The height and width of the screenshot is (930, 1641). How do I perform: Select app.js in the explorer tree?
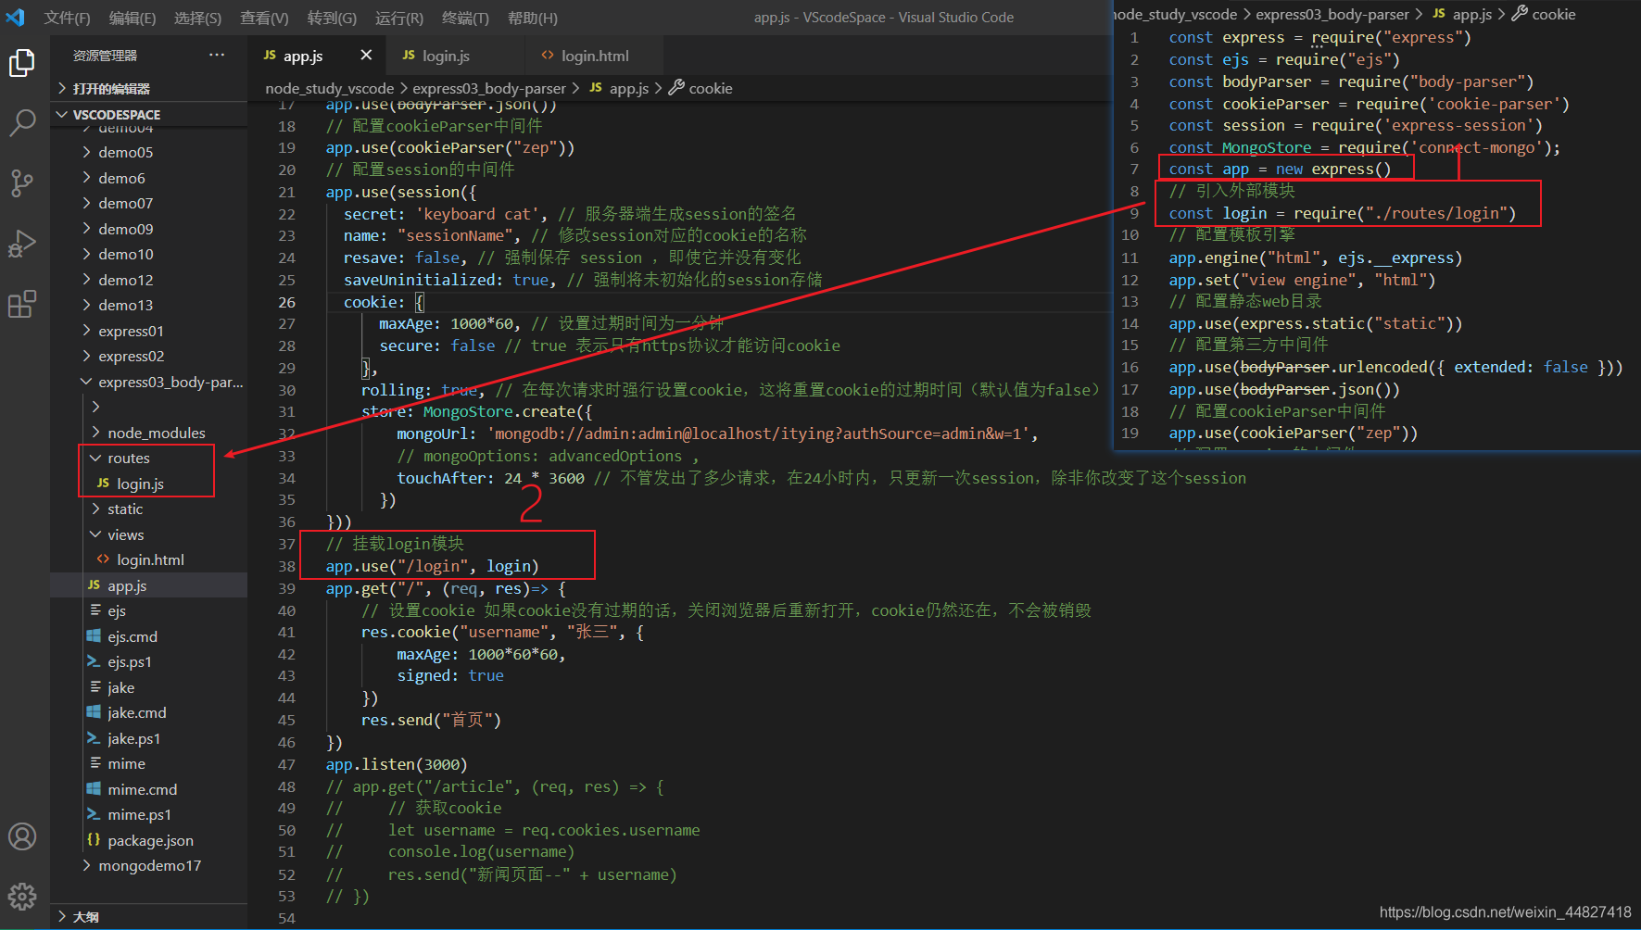tap(148, 585)
